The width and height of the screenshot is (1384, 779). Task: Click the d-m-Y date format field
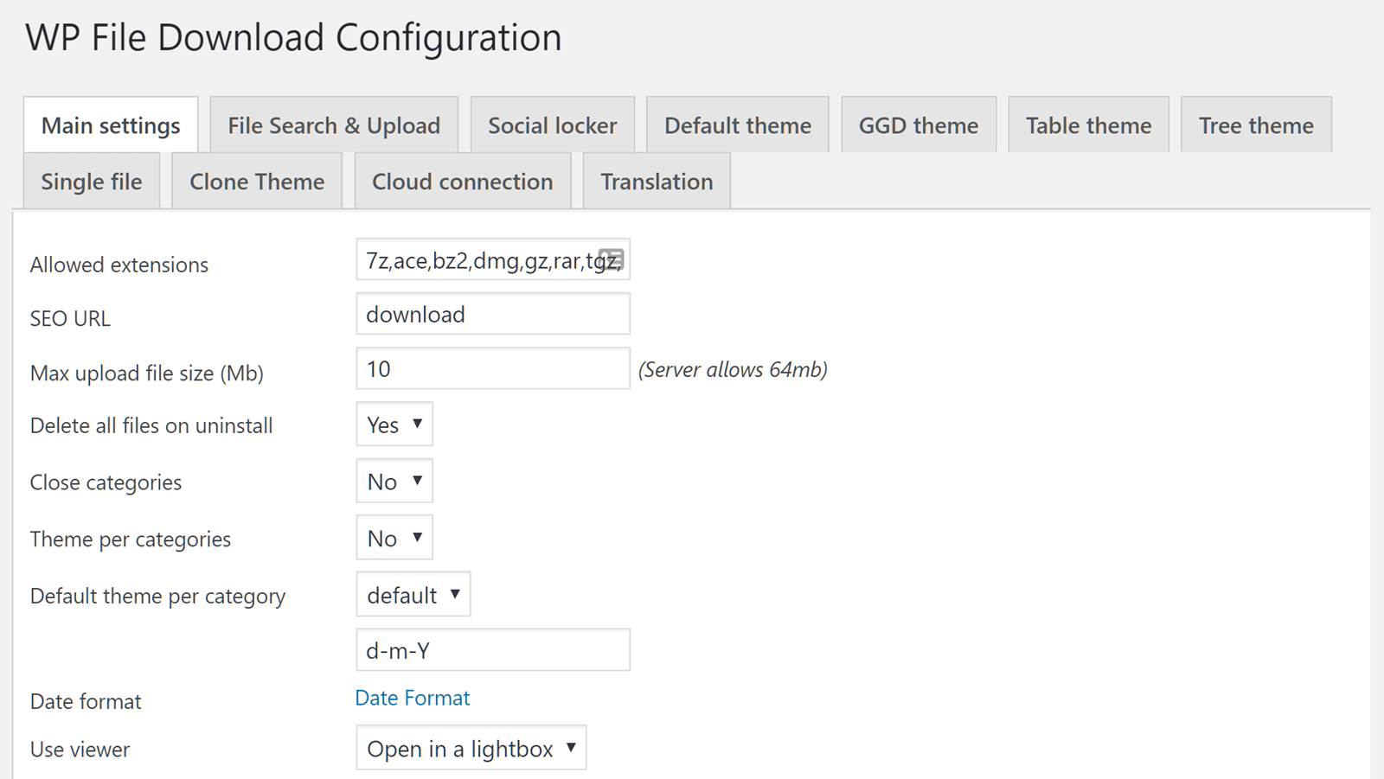(492, 650)
